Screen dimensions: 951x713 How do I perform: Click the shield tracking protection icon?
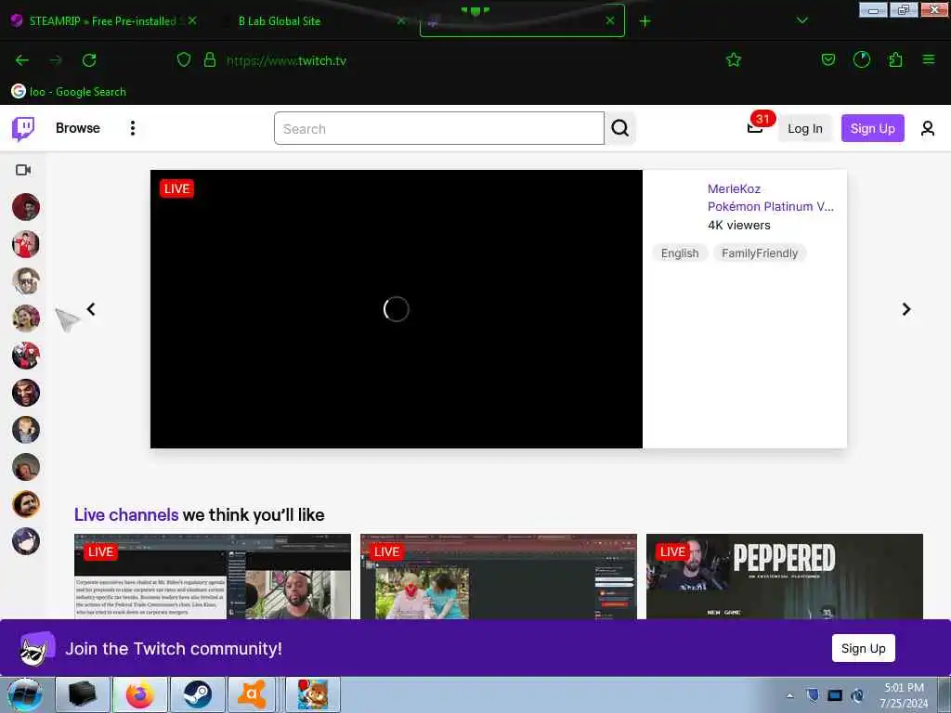point(184,59)
